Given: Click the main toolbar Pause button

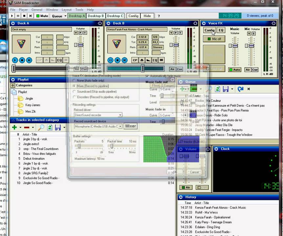Looking at the screenshot, I should click(18, 16).
